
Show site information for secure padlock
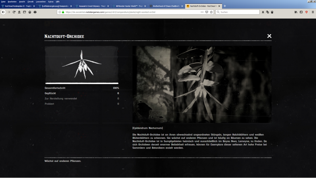[x=63, y=12]
